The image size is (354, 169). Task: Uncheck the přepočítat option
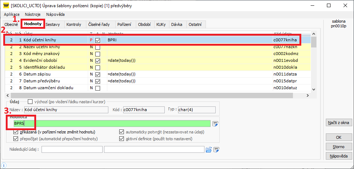[16, 139]
